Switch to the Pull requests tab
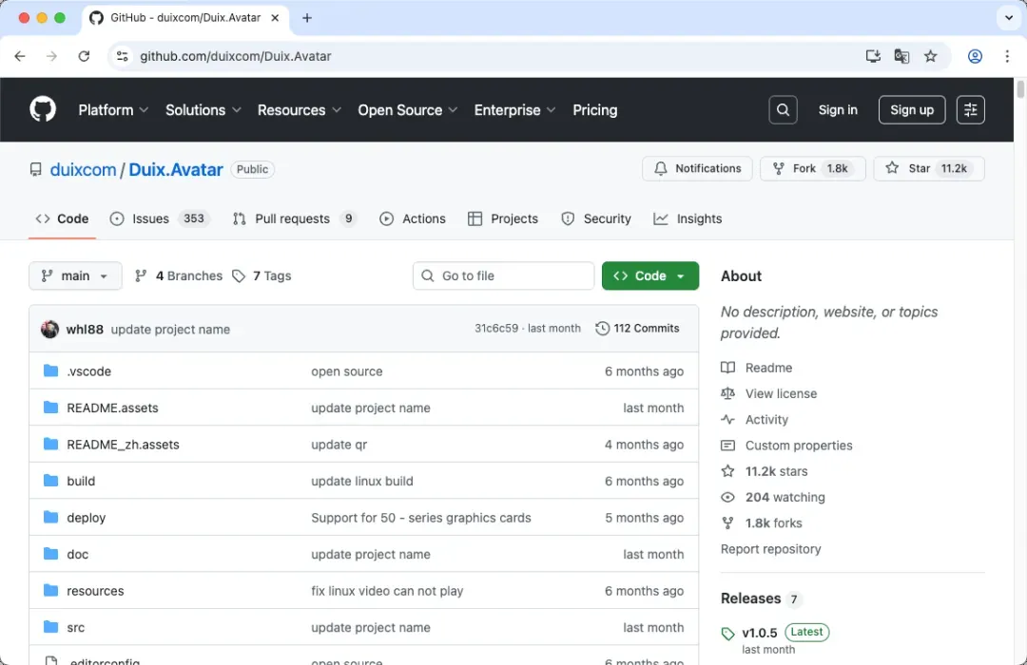The height and width of the screenshot is (665, 1027). tap(292, 218)
